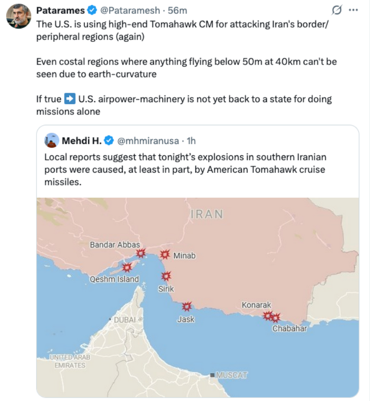Click the Patarames verified badge
The height and width of the screenshot is (401, 370).
pyautogui.click(x=92, y=10)
